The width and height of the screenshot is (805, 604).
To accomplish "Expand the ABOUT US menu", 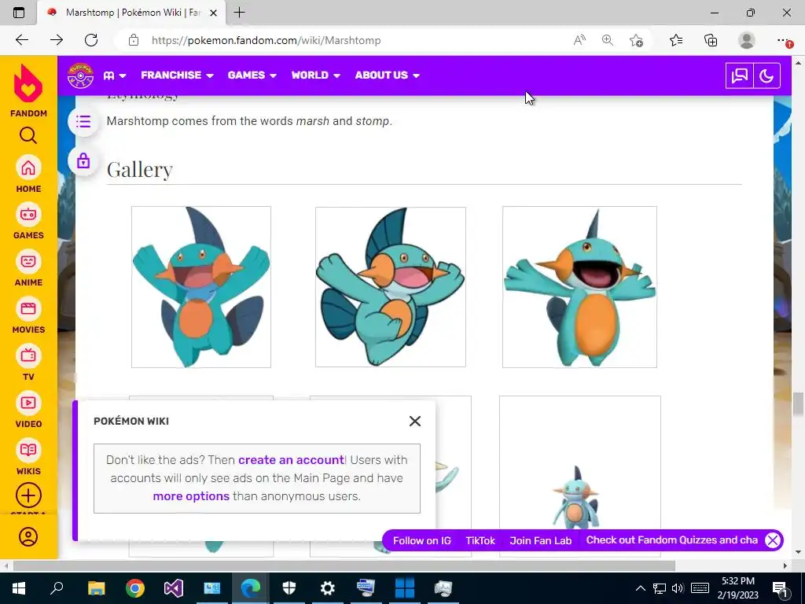I will [387, 75].
